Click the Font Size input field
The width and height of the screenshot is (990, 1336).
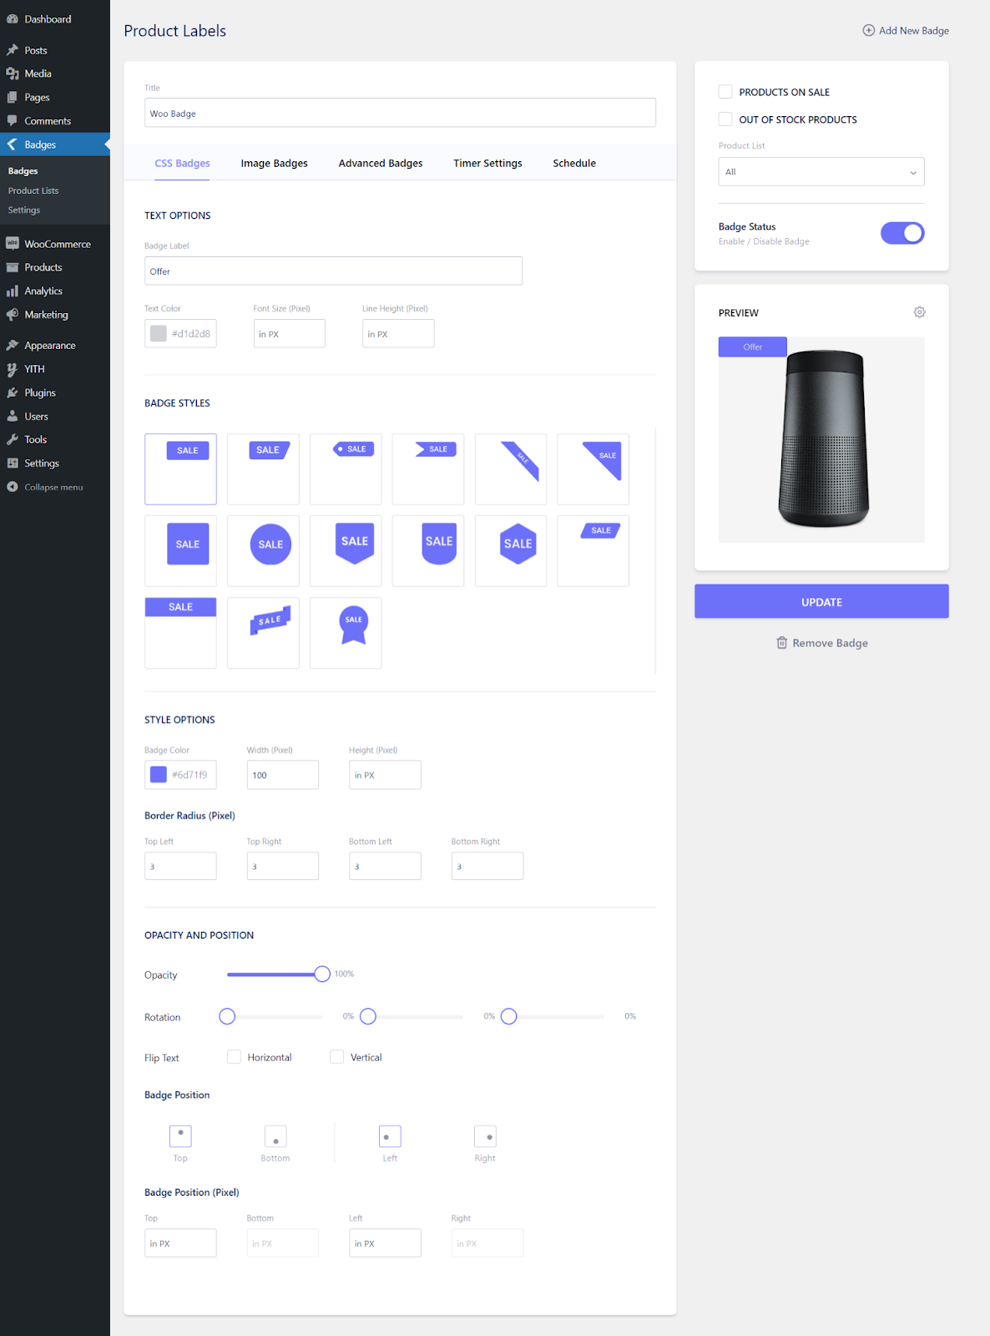[x=290, y=333]
